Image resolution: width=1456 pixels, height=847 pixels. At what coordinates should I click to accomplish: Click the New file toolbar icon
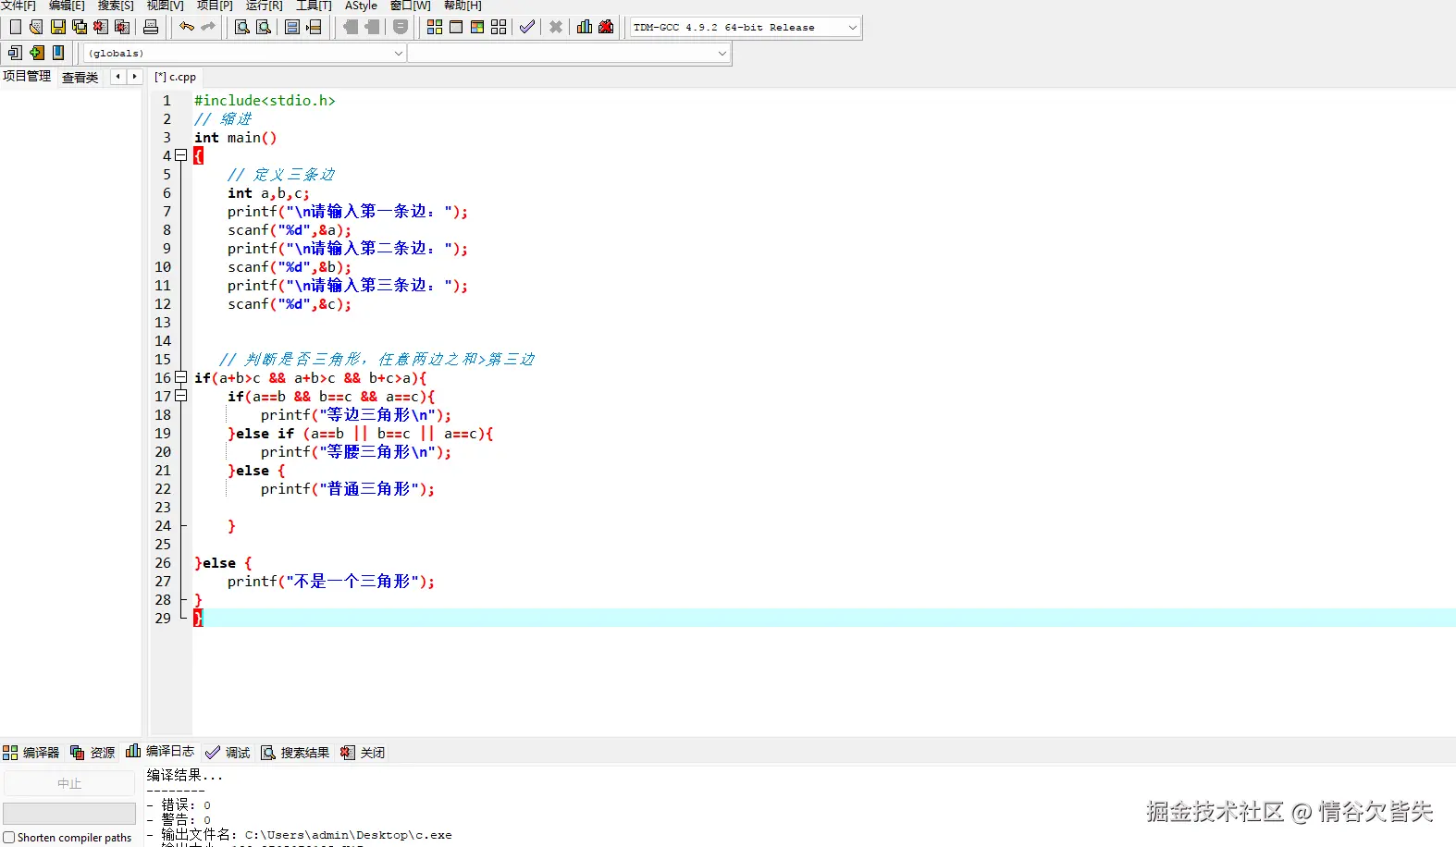pos(15,27)
